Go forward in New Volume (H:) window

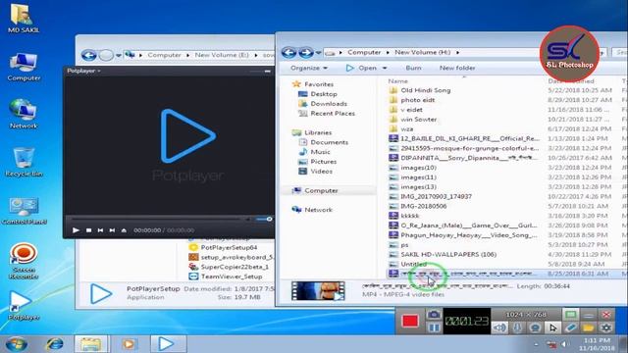[306, 52]
